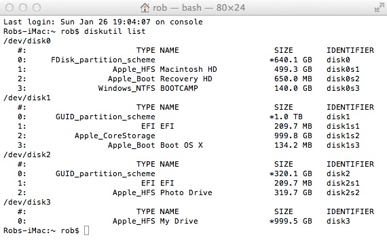The width and height of the screenshot is (387, 248).
Task: Click the 'BOOTCAMP' partition name
Action: [179, 88]
